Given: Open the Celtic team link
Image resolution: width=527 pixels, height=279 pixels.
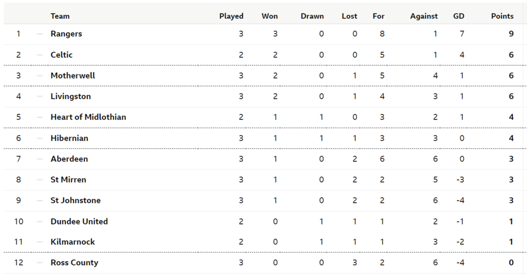Looking at the screenshot, I should click(x=62, y=55).
